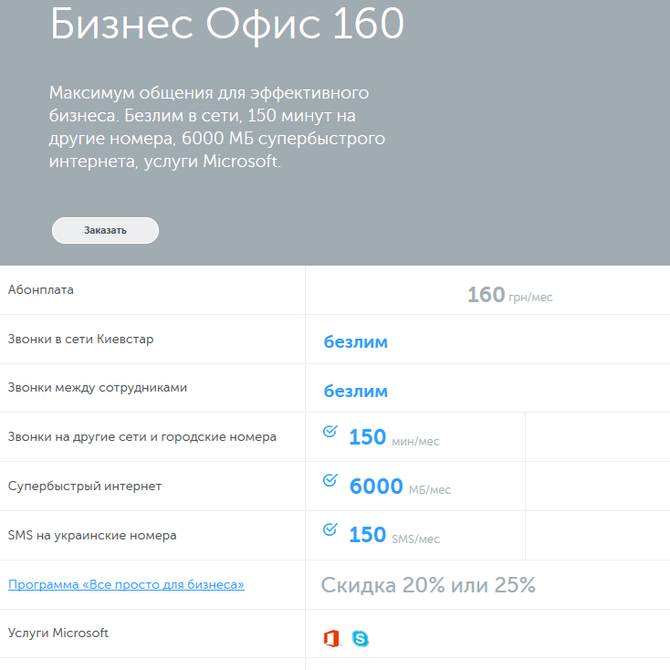The width and height of the screenshot is (670, 670).
Task: Click the Microsoft Office icon
Action: tap(331, 638)
